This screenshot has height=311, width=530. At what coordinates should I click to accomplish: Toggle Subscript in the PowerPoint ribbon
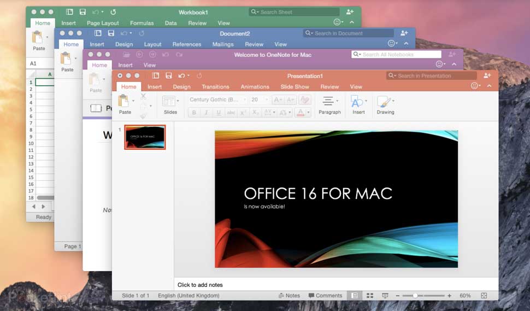(255, 113)
